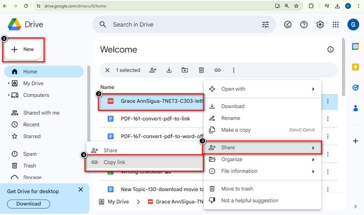Select the Grace AnnSigua PDF file row

point(151,101)
